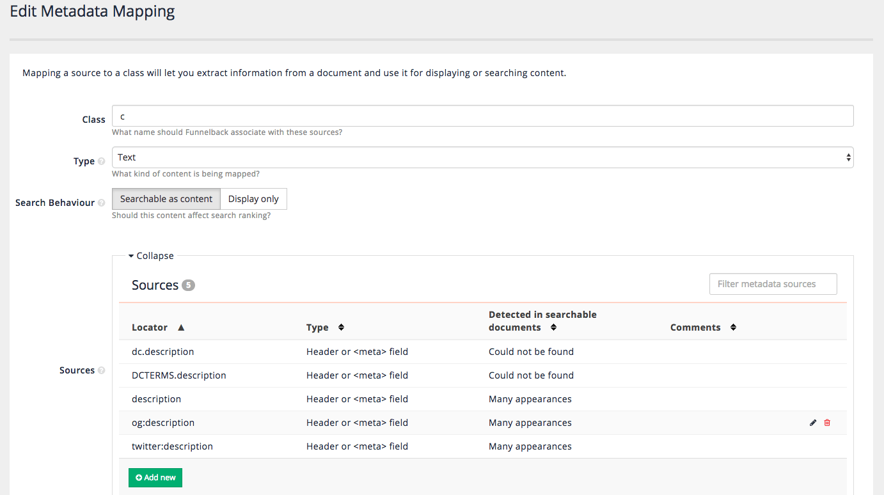Screen dimensions: 884x495
Task: Toggle the Type column sort arrows
Action: tap(340, 327)
